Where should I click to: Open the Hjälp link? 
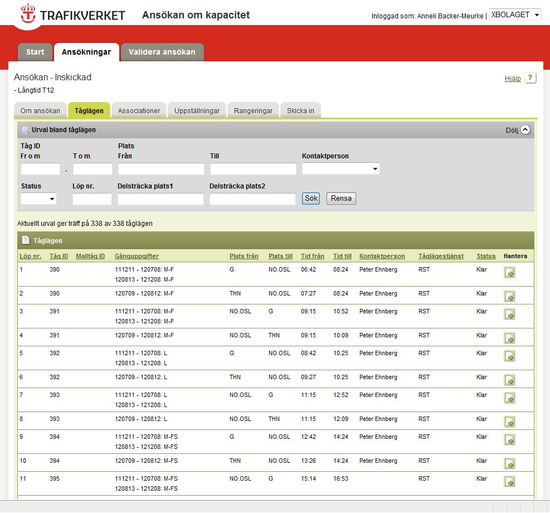click(513, 79)
